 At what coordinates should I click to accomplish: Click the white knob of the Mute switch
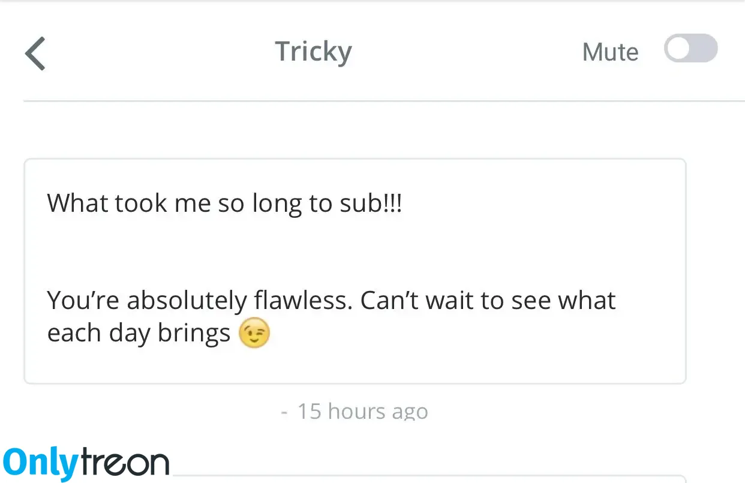(678, 49)
